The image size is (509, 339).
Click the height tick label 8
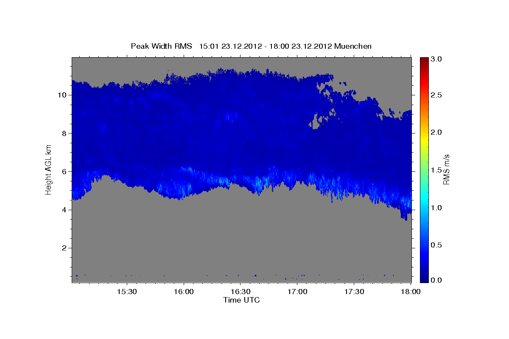(x=65, y=133)
